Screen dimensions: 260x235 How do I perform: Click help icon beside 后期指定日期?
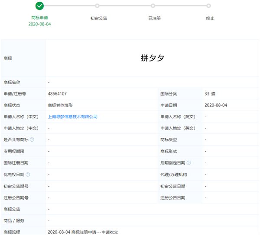click(x=188, y=163)
